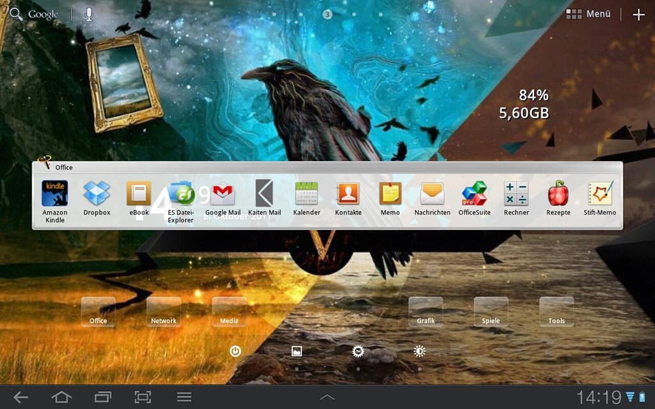Go back with the back arrow
This screenshot has height=409, width=655.
pos(20,397)
